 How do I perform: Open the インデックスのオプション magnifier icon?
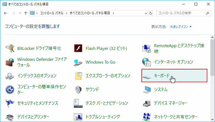(x=10, y=76)
